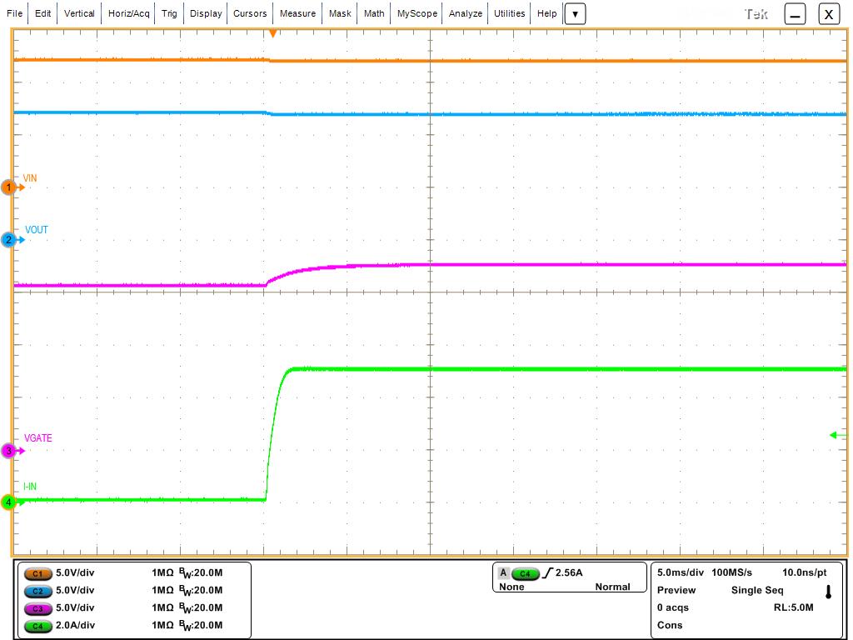Screen dimensions: 853x640
Task: Toggle the C3 channel badge
Action: [37, 607]
